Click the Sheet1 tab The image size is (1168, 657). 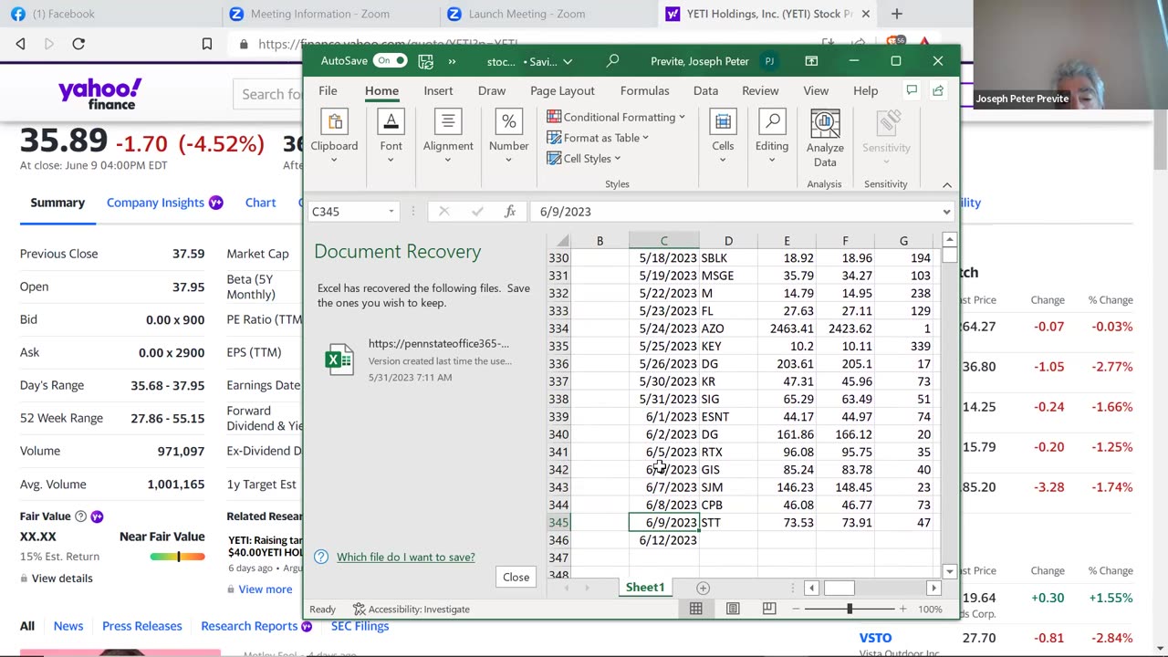[645, 588]
